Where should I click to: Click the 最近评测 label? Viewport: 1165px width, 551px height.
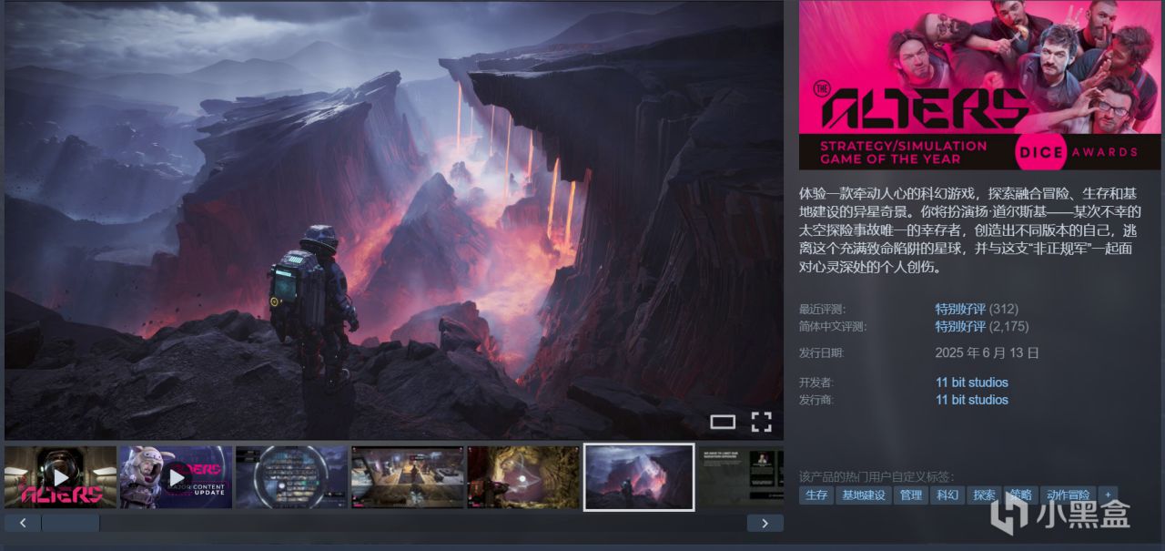click(x=822, y=309)
